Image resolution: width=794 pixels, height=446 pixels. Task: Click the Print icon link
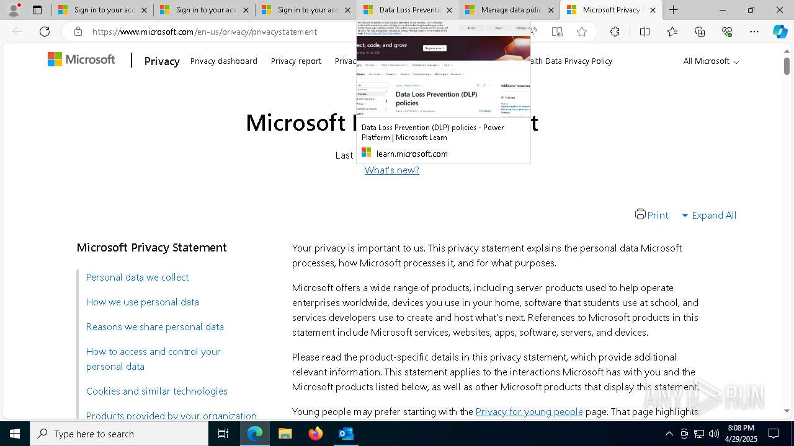tap(651, 214)
